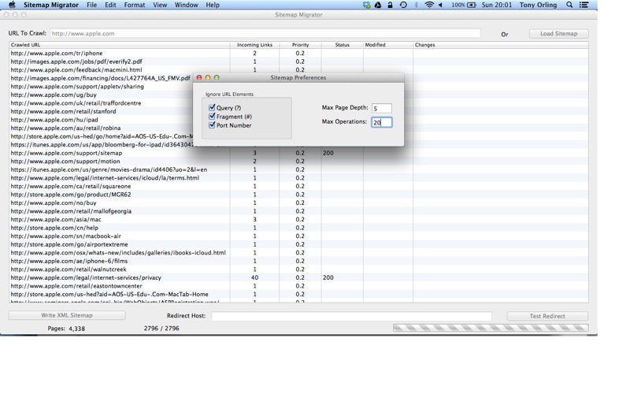Click the Tony Orling user menu
The image size is (630, 394).
point(538,5)
